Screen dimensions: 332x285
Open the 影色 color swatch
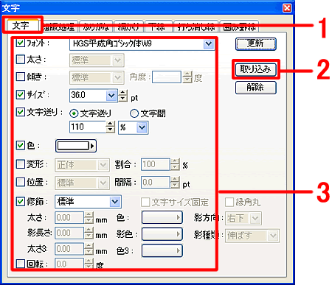162,234
